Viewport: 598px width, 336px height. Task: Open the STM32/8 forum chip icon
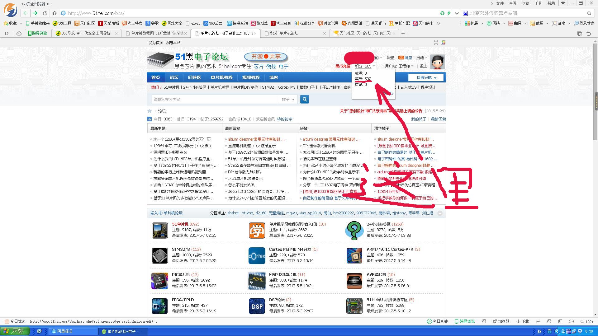coord(159,255)
